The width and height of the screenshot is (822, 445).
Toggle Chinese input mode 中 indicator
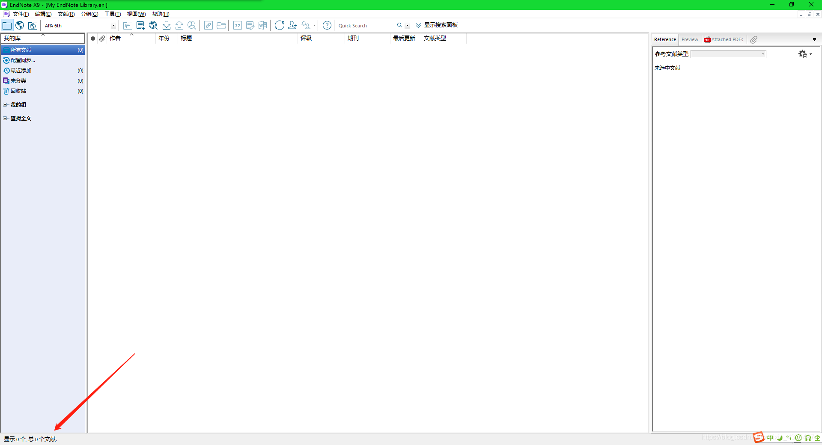pyautogui.click(x=770, y=438)
